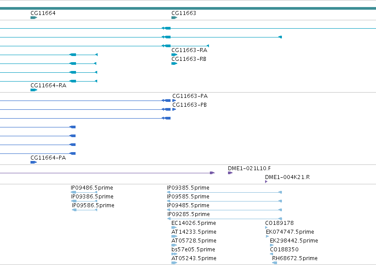This screenshot has width=376, height=265.
Task: Select the DME1-021L10.F purple glyph
Action: pyautogui.click(x=230, y=173)
